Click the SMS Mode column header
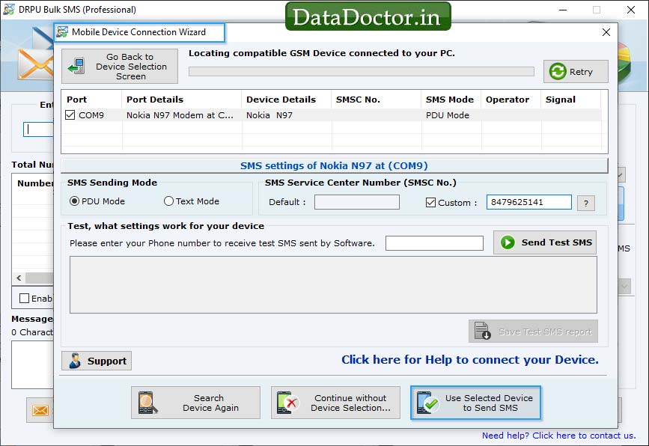The height and width of the screenshot is (446, 649). click(x=451, y=100)
